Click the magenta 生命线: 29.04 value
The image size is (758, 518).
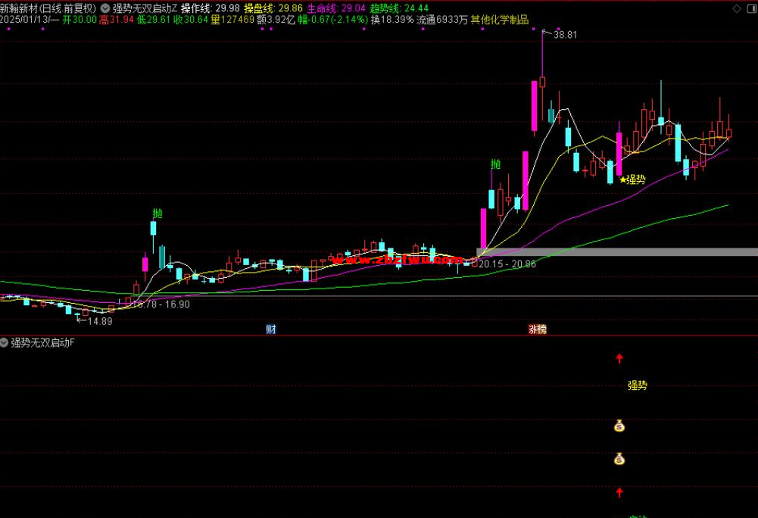click(x=336, y=8)
